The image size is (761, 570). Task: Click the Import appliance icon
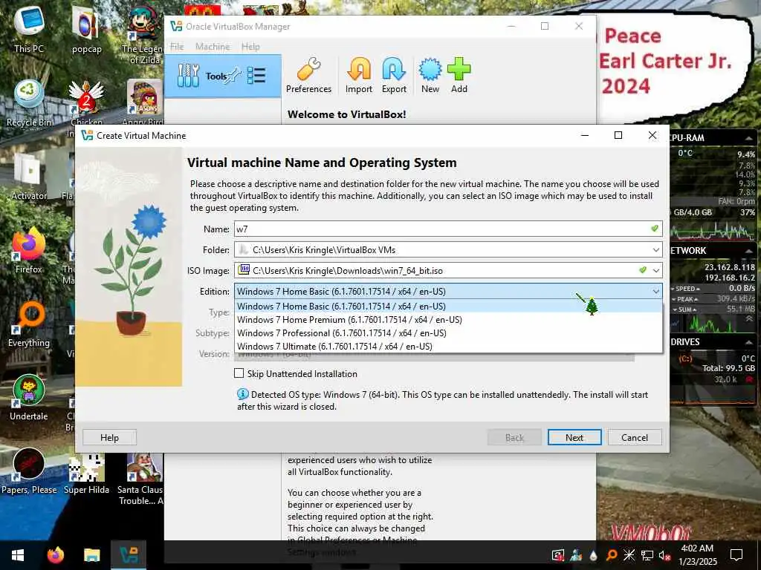[359, 76]
